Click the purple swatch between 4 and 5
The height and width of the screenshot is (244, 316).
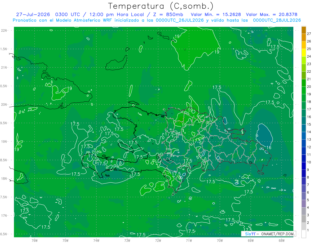[x=304, y=204]
